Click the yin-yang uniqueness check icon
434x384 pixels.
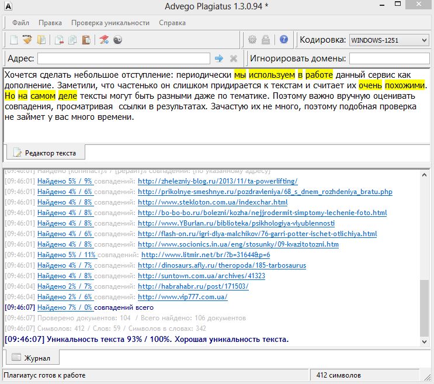pyautogui.click(x=118, y=40)
